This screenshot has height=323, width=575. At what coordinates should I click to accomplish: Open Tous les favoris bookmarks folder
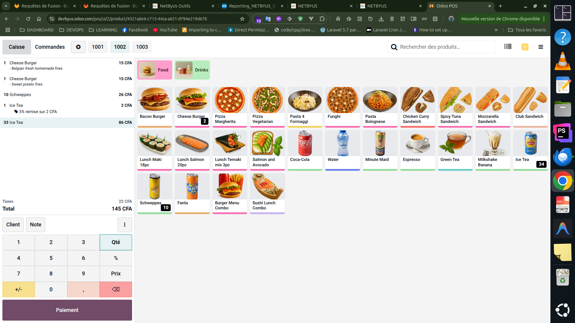[527, 30]
